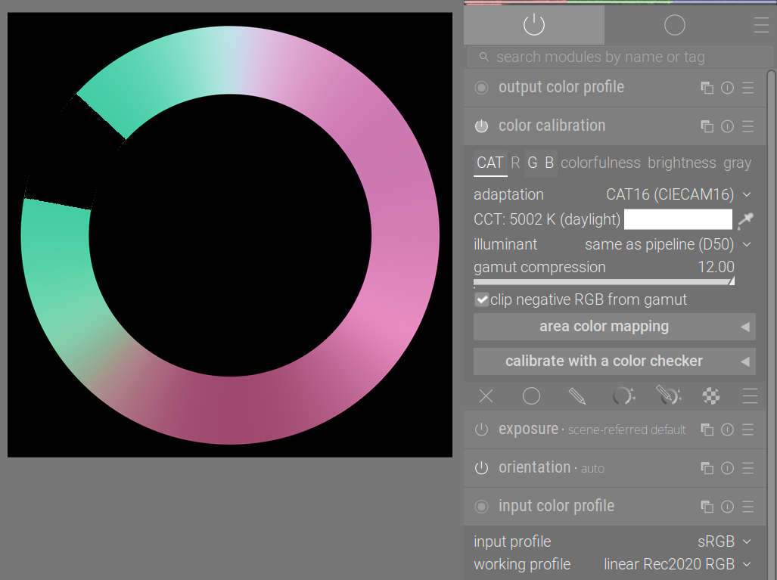Adjust the gamut compression slider
This screenshot has width=777, height=580.
coord(604,282)
